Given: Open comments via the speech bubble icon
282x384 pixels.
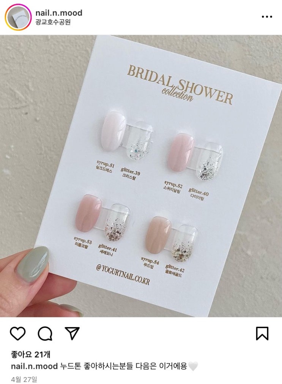Looking at the screenshot, I should coord(45,333).
